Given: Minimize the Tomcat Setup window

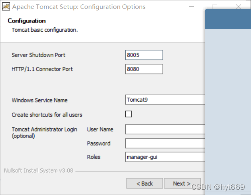Looking at the screenshot, I should 191,7.
